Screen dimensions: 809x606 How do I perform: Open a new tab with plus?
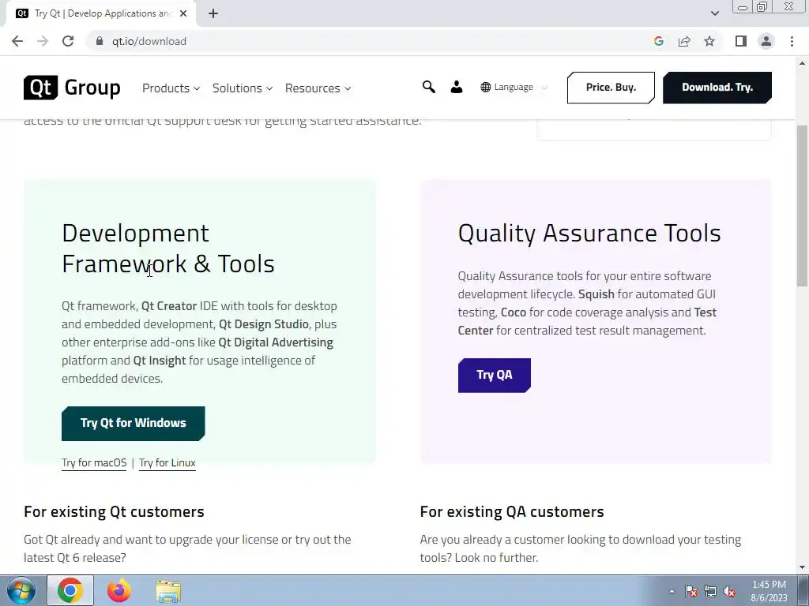click(x=213, y=13)
